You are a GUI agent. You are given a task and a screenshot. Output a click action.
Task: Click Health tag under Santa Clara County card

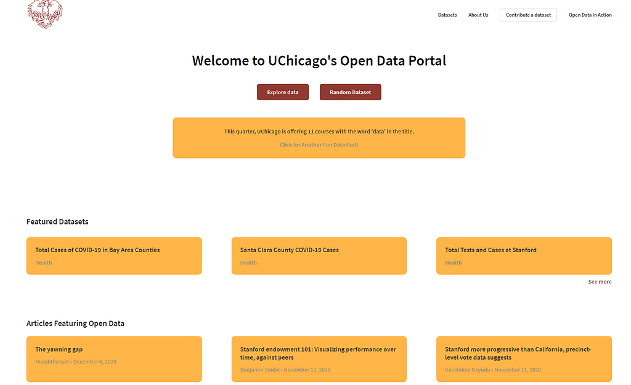(248, 263)
